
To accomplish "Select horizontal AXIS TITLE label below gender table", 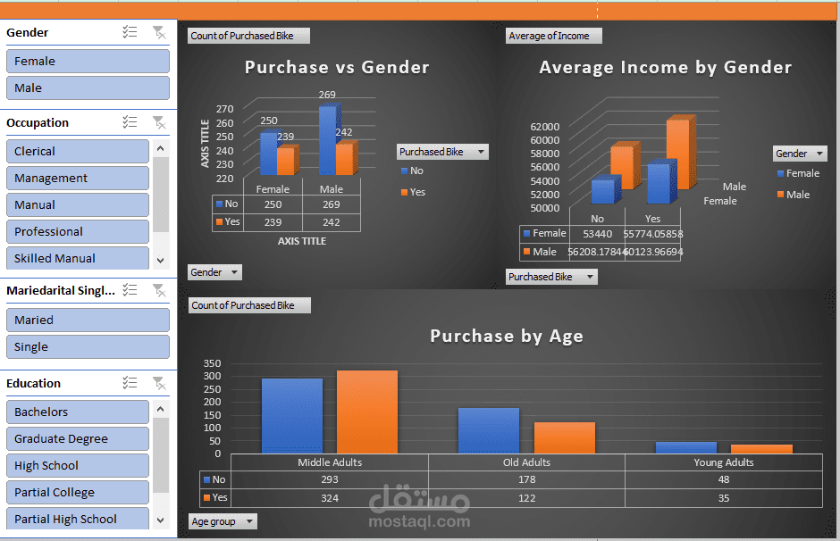I will click(302, 241).
